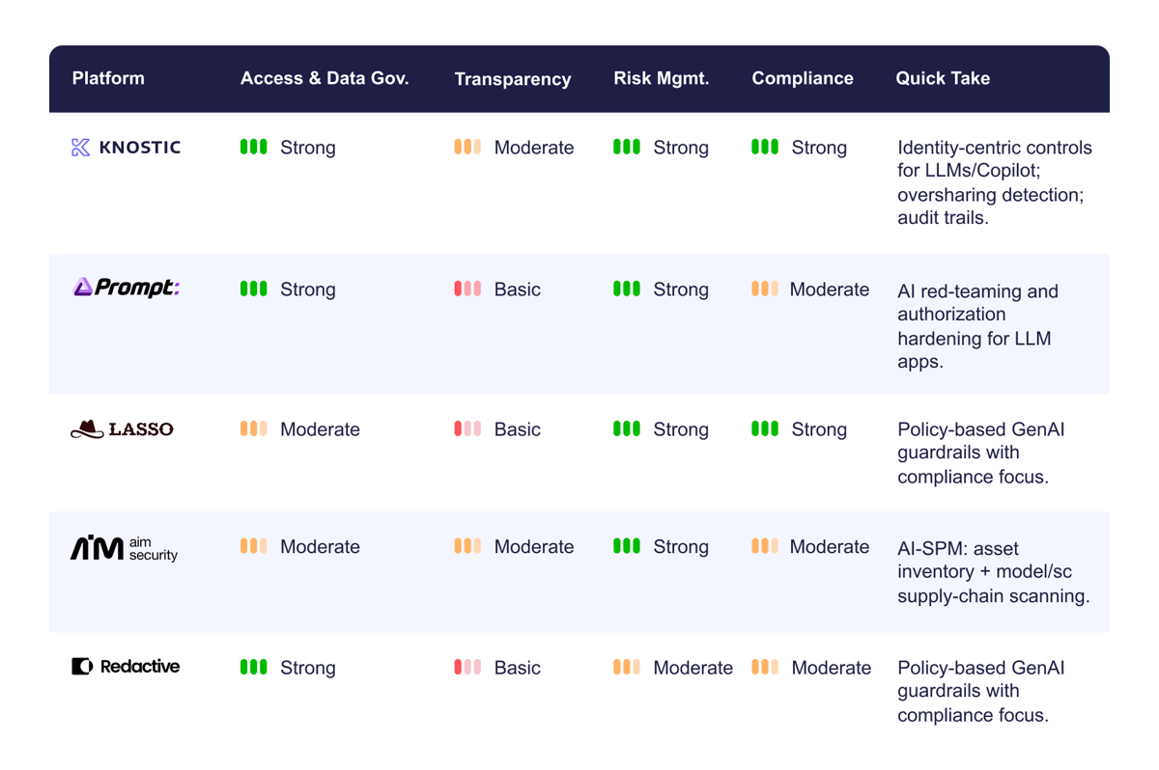Click the Compliance column header

click(x=803, y=78)
